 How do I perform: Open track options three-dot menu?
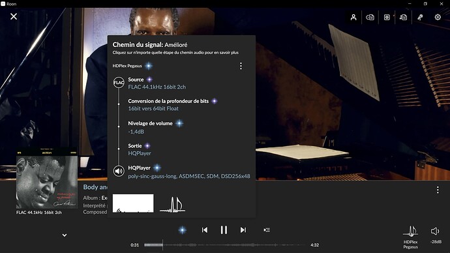tap(438, 190)
